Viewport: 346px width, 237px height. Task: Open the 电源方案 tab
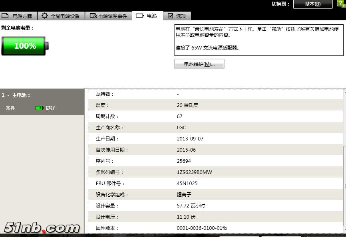tap(18, 16)
